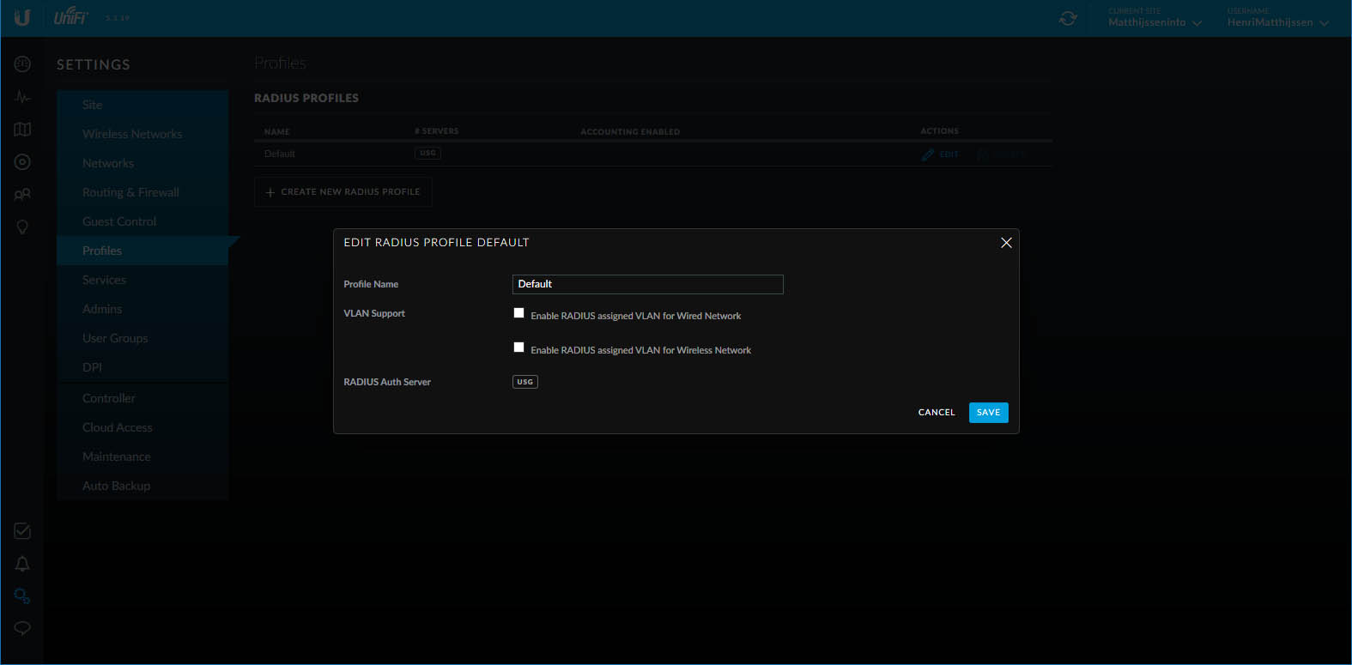This screenshot has height=665, width=1352.
Task: Save the RADIUS profile changes
Action: click(988, 413)
